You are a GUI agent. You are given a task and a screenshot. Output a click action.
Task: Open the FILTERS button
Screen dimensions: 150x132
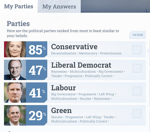tap(138, 35)
